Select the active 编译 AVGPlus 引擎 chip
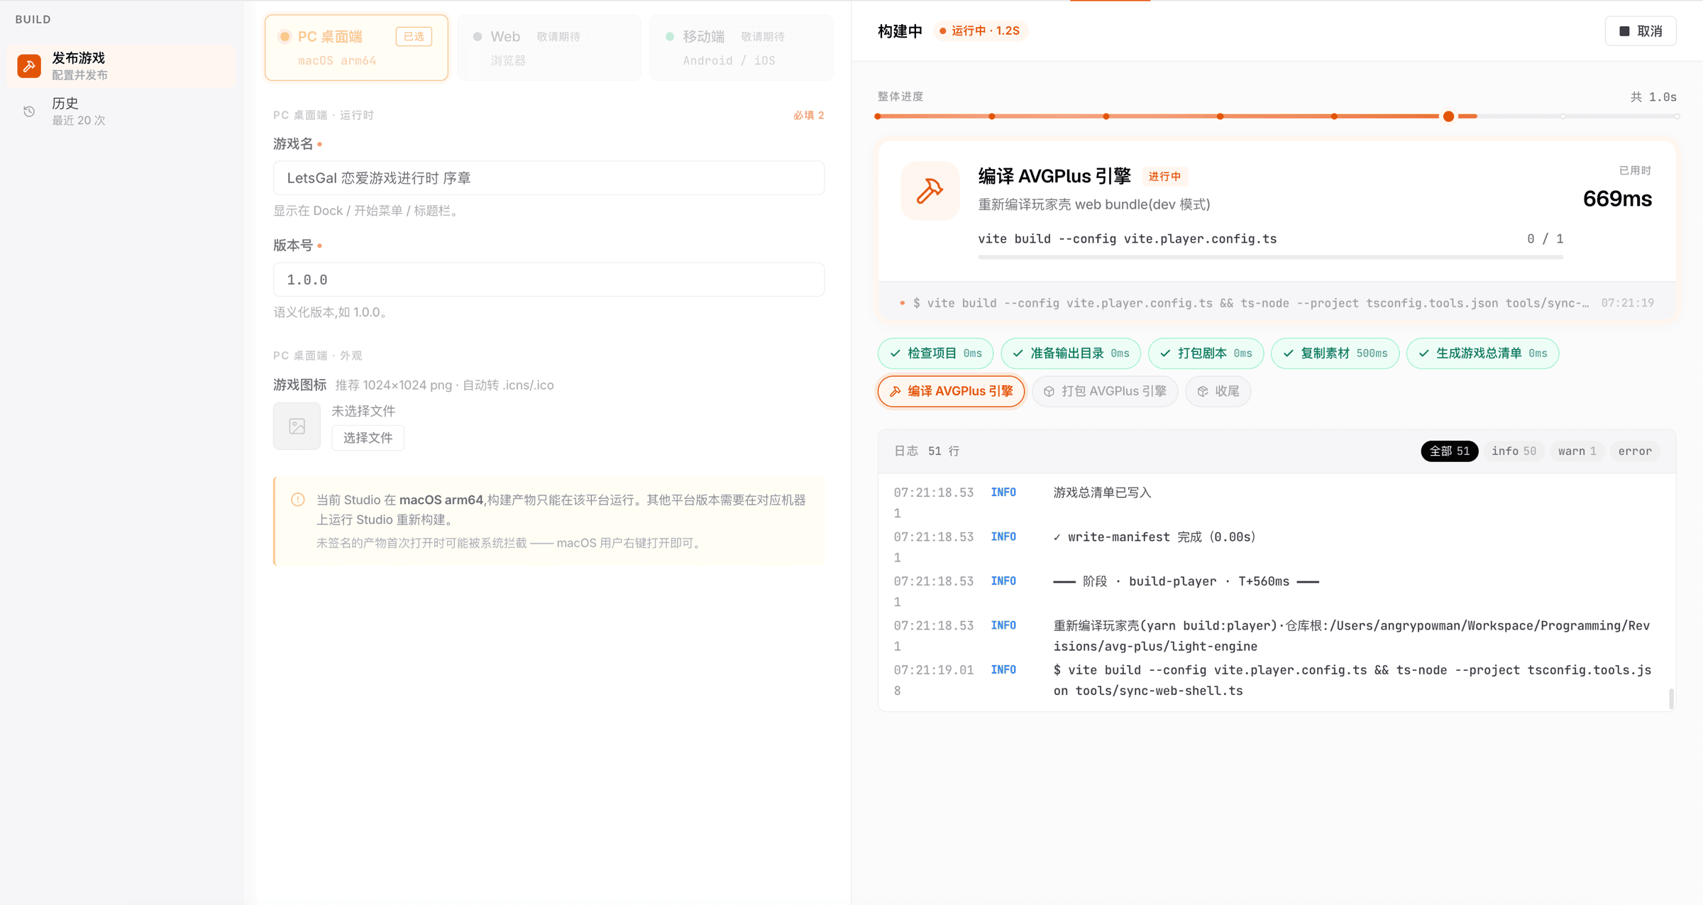The image size is (1703, 905). [x=951, y=391]
